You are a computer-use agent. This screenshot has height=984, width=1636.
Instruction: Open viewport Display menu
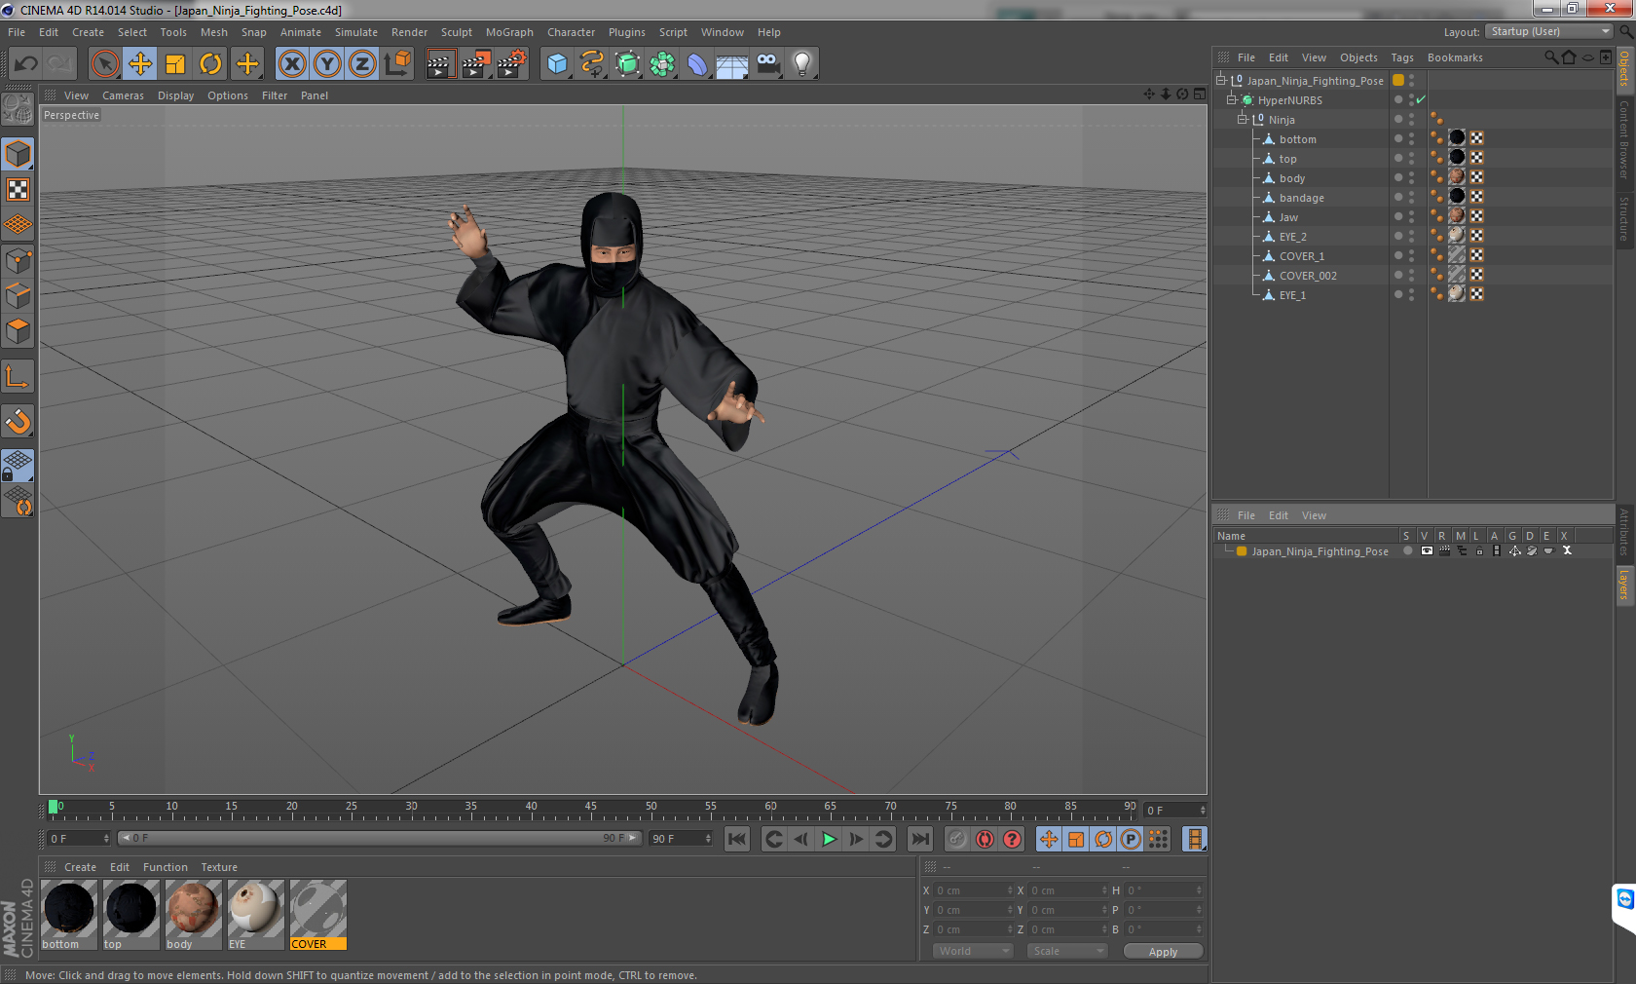tap(175, 95)
